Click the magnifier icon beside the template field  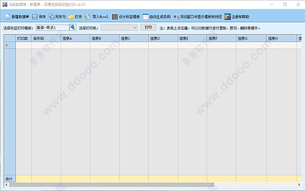coord(73,28)
